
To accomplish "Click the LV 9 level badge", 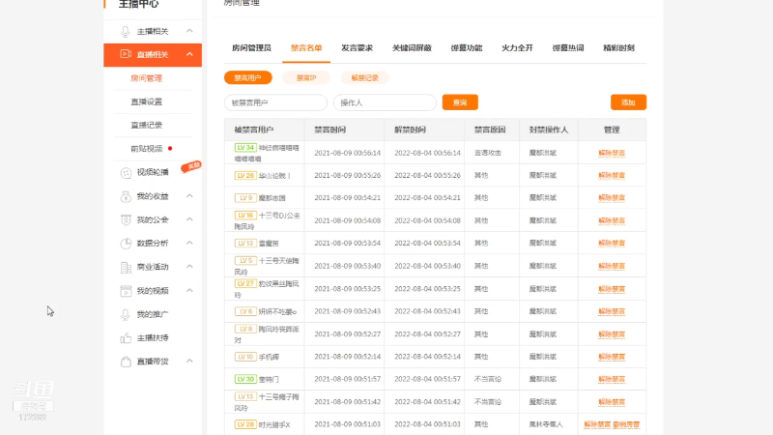I will pos(245,198).
